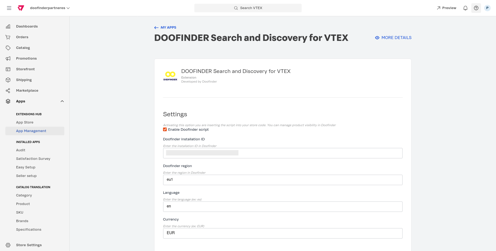The width and height of the screenshot is (496, 251).
Task: Open Satisfaction Survey app
Action: (33, 159)
